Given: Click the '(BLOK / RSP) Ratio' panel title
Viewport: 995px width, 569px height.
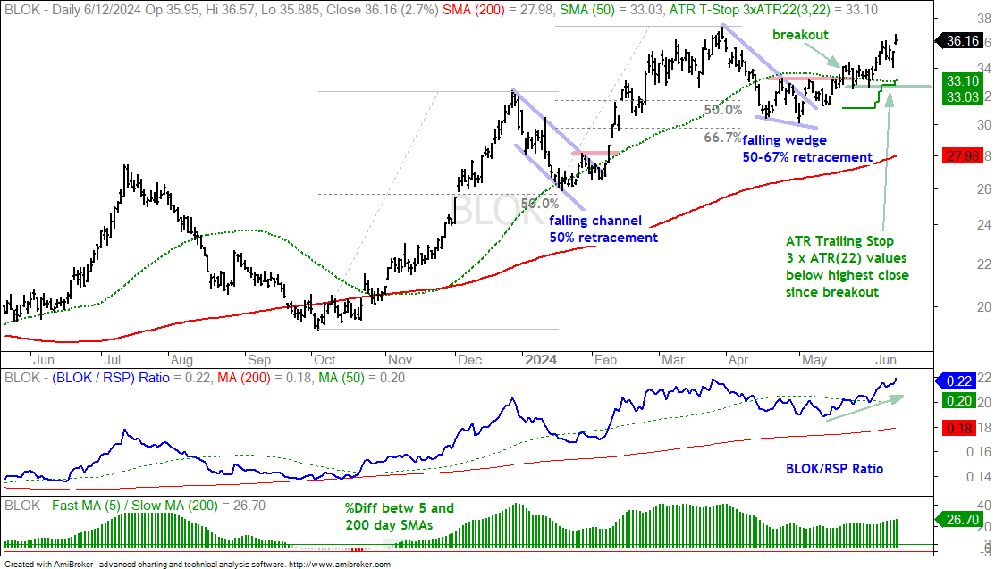Looking at the screenshot, I should [x=111, y=378].
